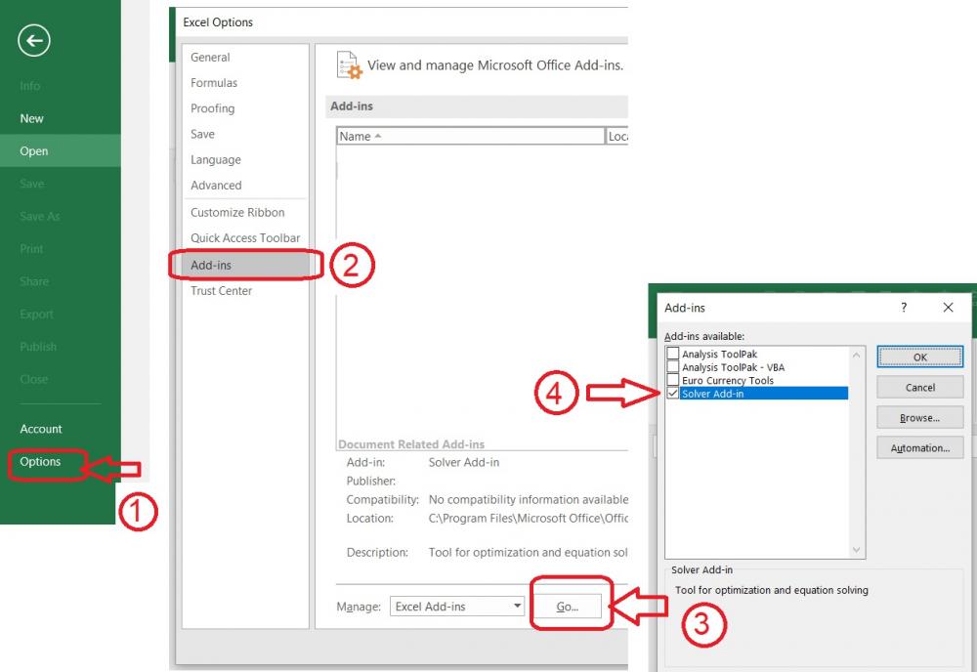Open Trust Center category
977x672 pixels.
(221, 291)
